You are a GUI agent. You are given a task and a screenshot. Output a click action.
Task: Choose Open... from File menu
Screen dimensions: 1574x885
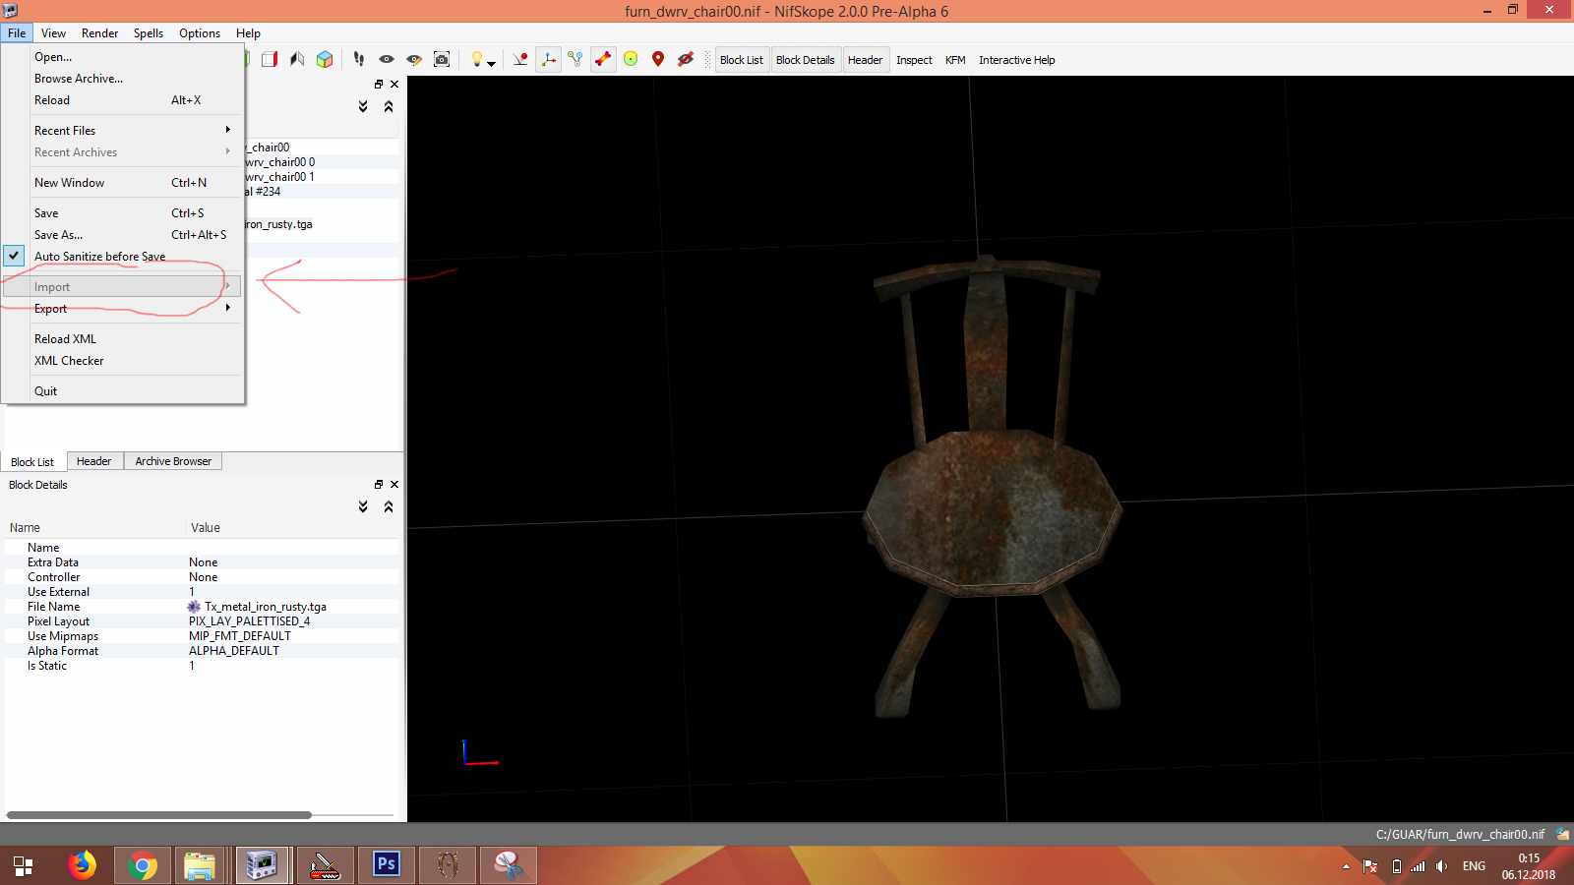pyautogui.click(x=123, y=57)
